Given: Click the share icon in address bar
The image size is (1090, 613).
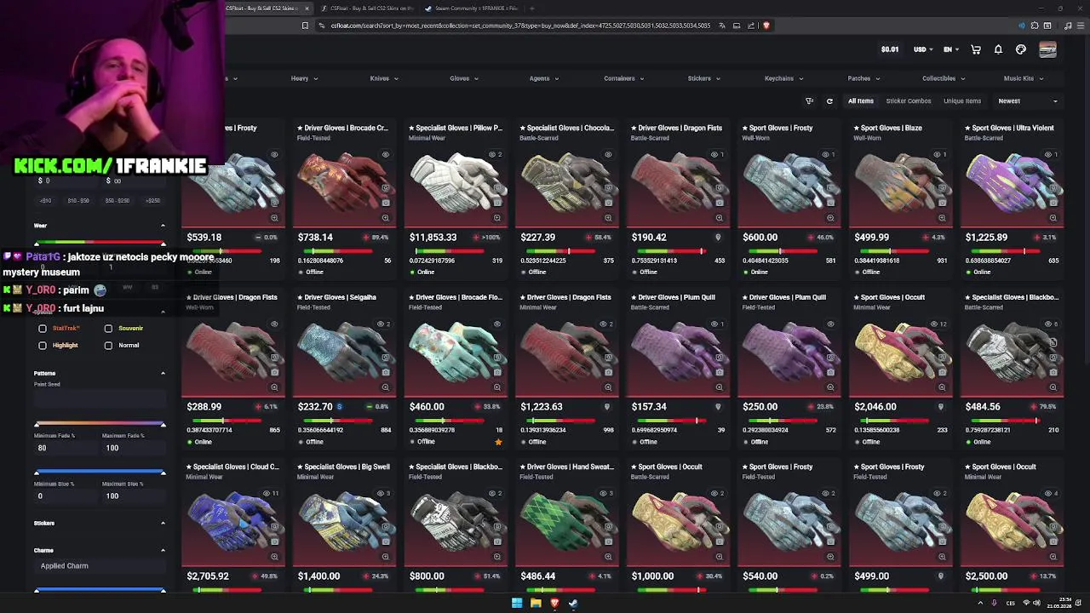Looking at the screenshot, I should click(x=751, y=26).
